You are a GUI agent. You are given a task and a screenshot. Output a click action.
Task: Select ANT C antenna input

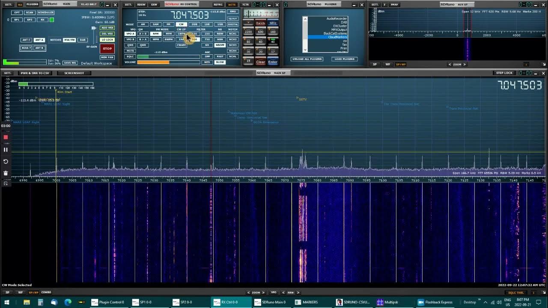(x=27, y=40)
